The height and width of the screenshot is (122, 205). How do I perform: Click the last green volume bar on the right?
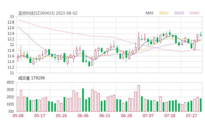(201, 105)
